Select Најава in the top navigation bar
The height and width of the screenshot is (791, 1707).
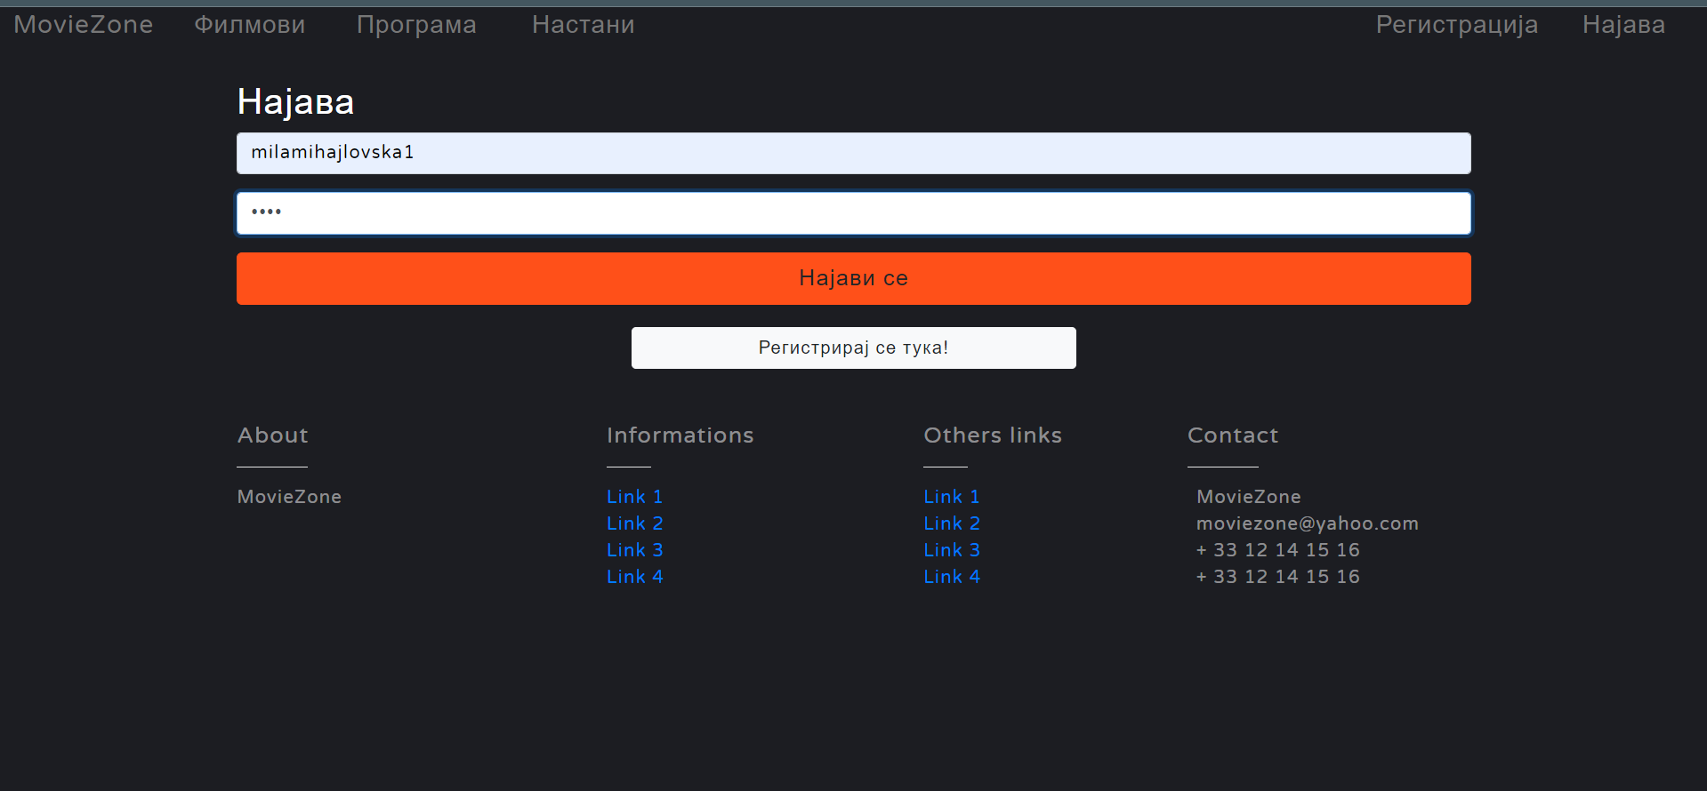click(x=1623, y=25)
